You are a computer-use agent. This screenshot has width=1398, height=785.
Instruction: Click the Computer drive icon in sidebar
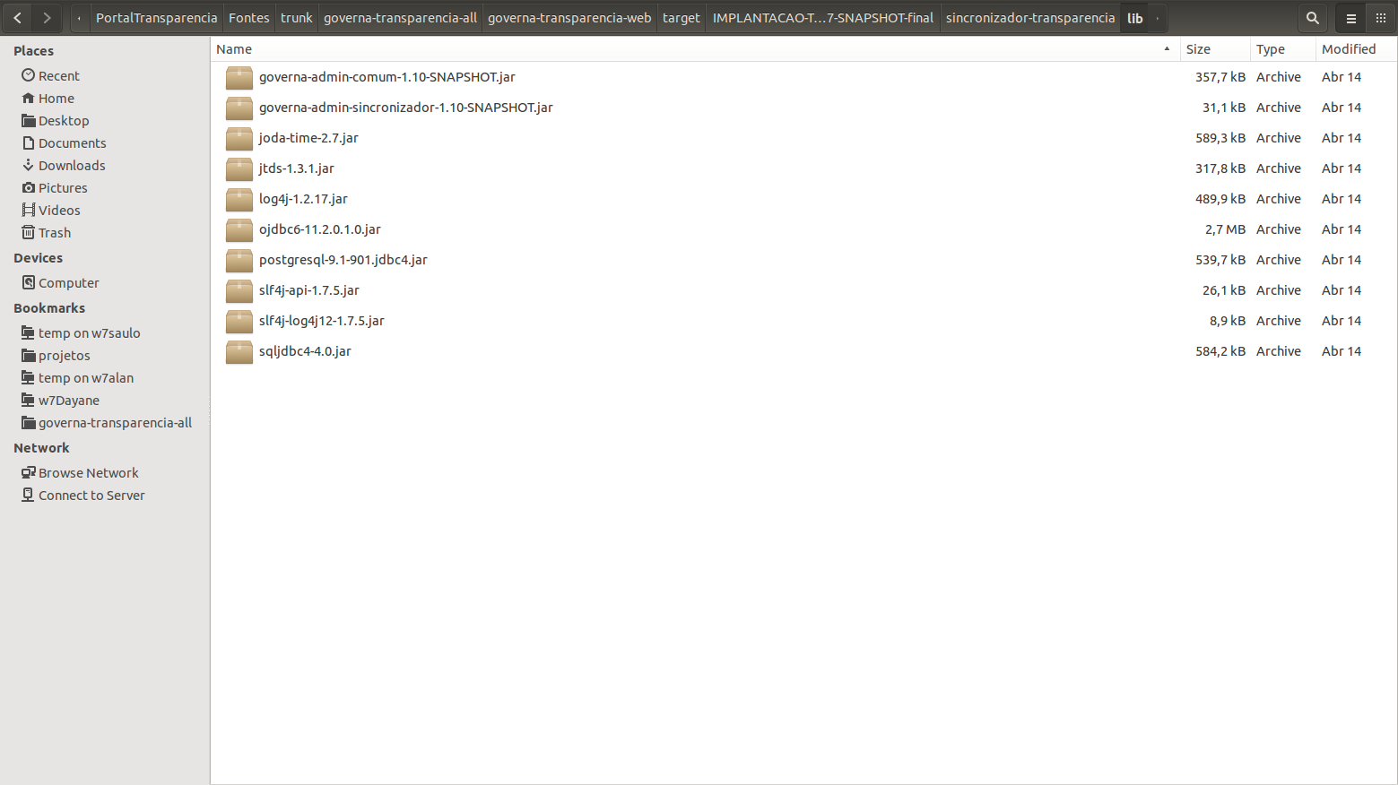coord(29,282)
